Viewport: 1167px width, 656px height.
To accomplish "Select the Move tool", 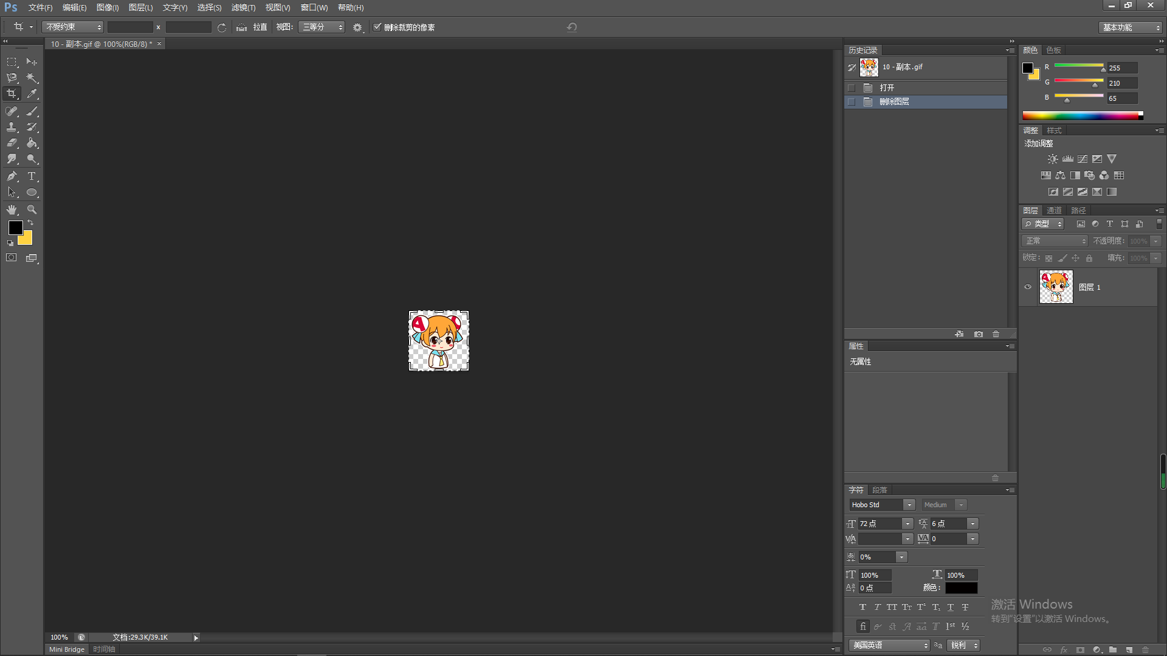I will coord(32,62).
